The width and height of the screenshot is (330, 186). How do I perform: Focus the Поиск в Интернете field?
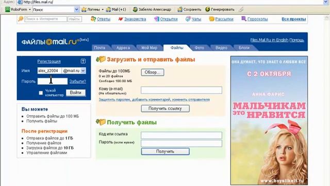(x=46, y=19)
